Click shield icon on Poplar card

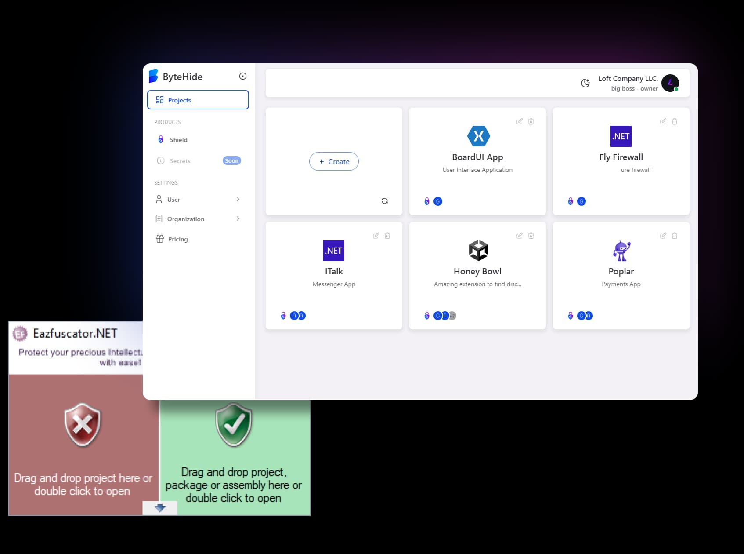click(x=571, y=316)
